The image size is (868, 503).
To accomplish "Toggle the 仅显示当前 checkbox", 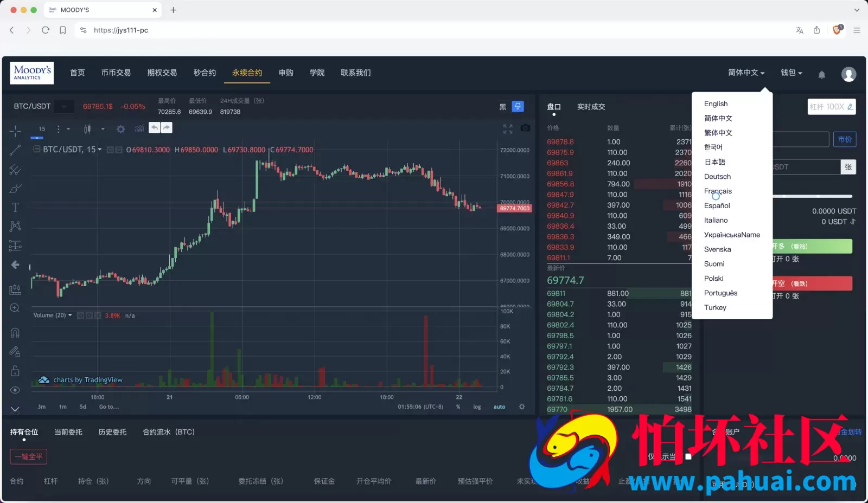I will point(688,456).
